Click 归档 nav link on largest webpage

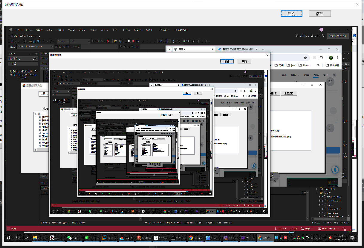tap(306, 75)
